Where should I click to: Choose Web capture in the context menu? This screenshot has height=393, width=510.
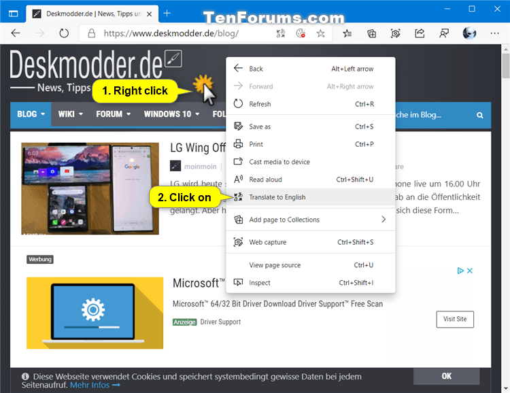[x=311, y=242]
